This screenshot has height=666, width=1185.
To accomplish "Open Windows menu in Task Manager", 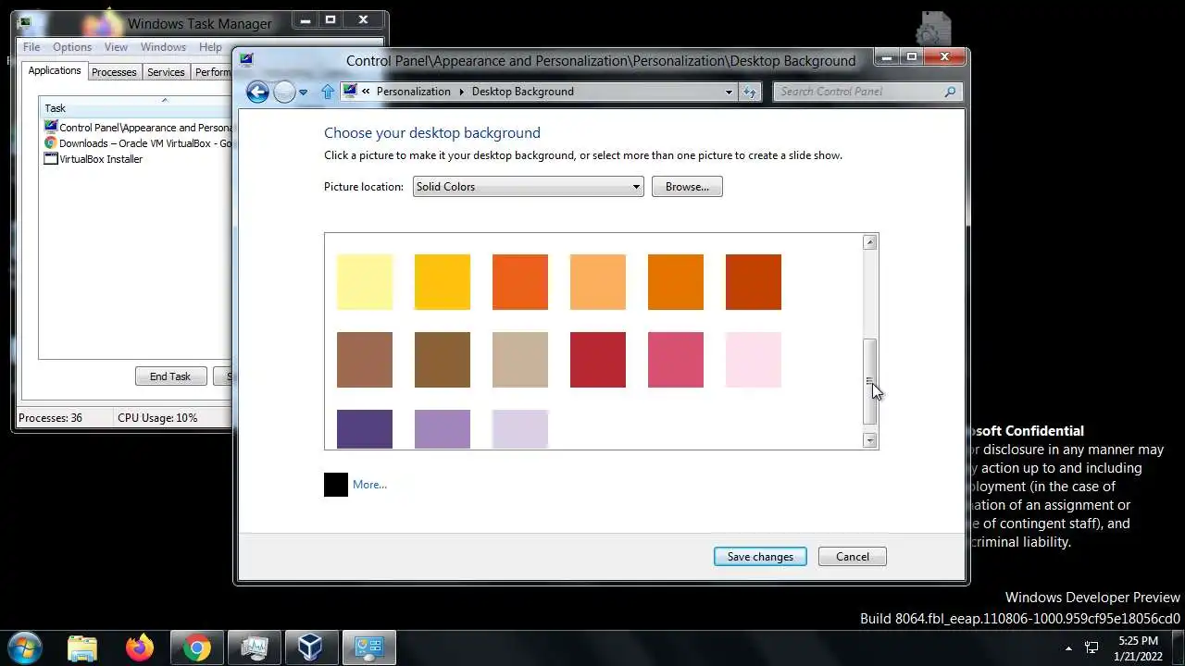I will (x=163, y=47).
